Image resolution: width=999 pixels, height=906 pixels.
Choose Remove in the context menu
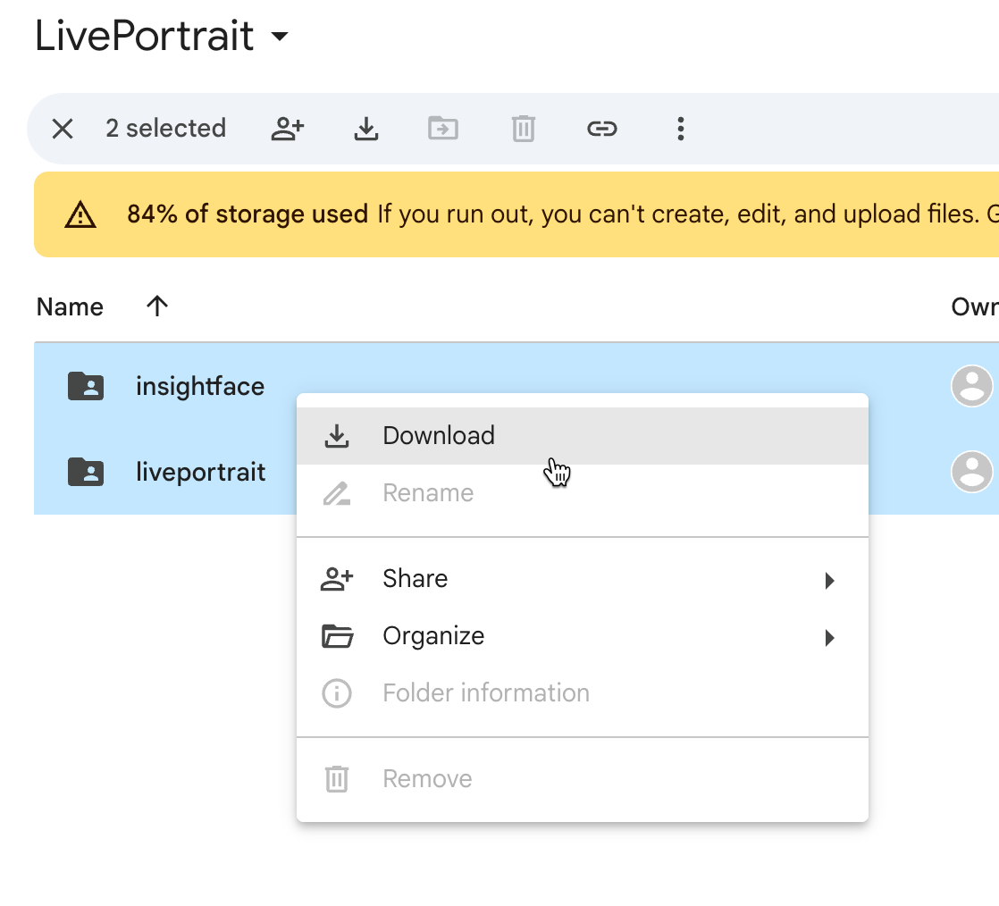click(x=583, y=779)
